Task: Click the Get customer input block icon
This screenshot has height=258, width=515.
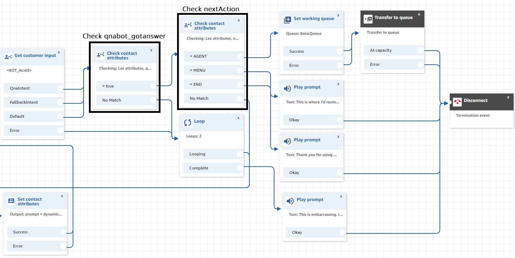Action: coord(8,56)
